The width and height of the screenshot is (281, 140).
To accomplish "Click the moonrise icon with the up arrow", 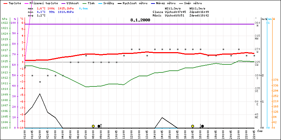I will coord(100,126).
